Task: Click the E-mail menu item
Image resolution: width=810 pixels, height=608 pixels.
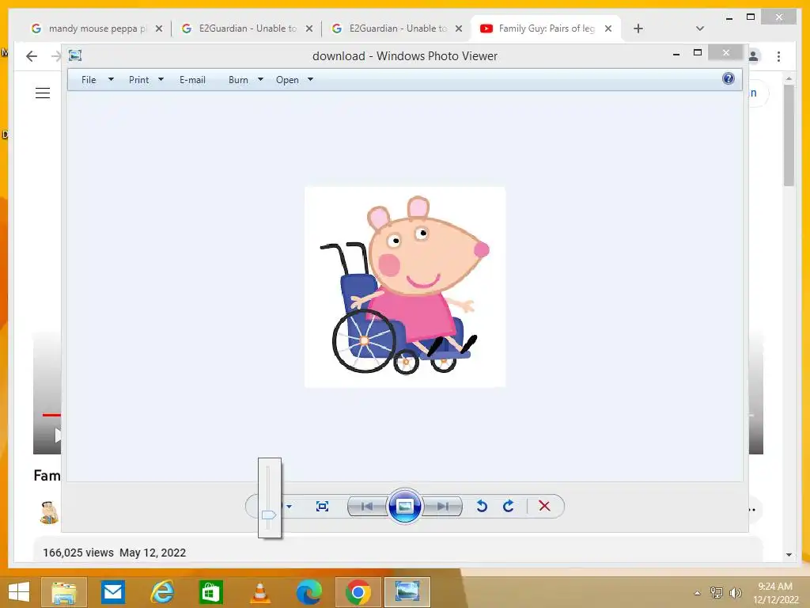Action: [x=192, y=80]
